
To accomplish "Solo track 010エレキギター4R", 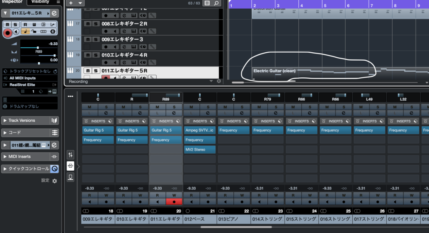I will pyautogui.click(x=96, y=55).
